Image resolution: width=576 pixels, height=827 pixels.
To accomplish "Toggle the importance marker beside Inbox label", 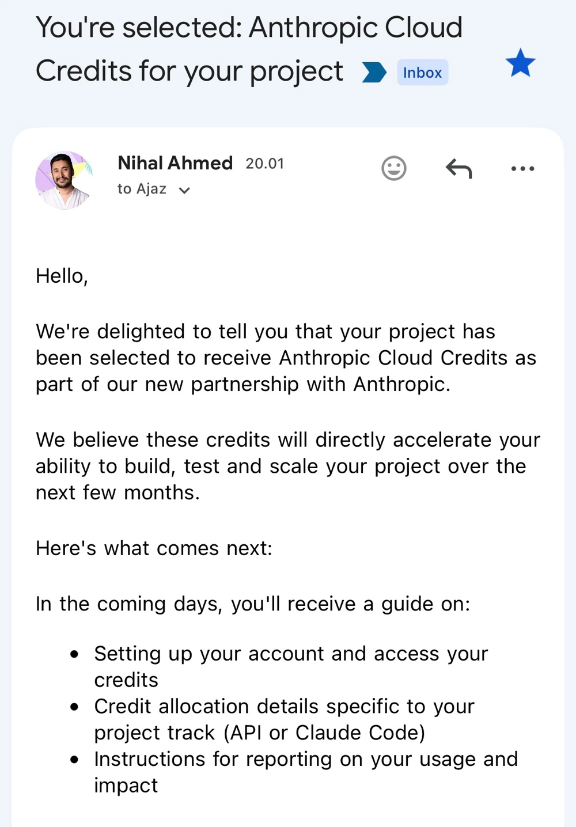I will click(x=374, y=73).
